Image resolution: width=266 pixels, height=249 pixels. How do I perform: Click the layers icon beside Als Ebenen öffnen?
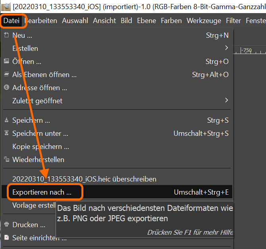point(6,75)
